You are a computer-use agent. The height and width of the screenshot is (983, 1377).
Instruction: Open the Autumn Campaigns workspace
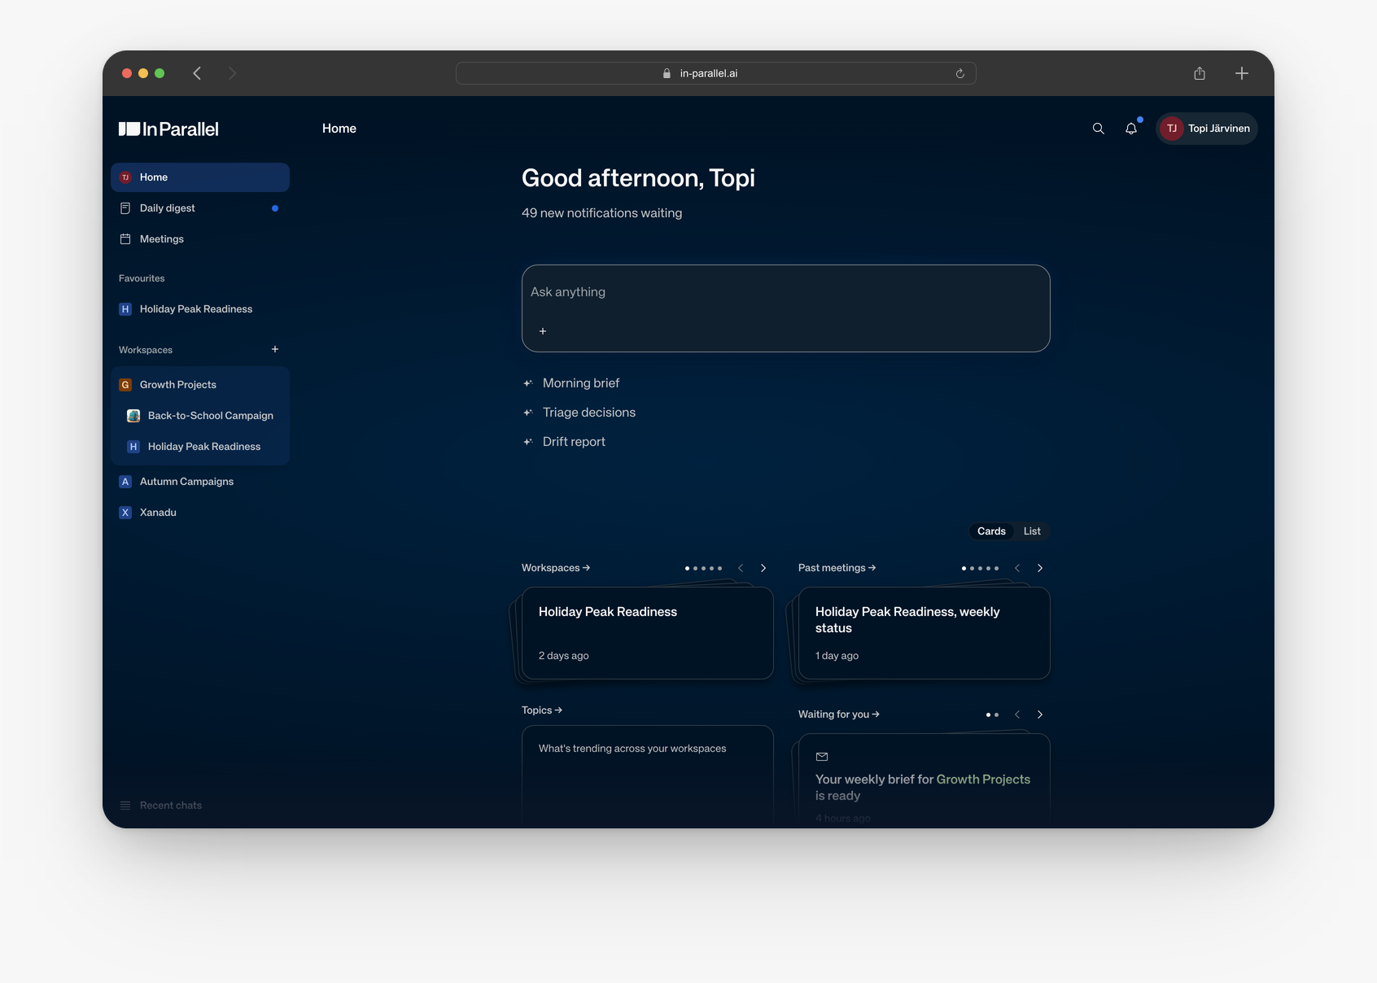[200, 482]
